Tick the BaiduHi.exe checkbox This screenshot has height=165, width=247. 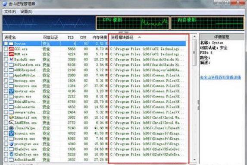pos(6,59)
